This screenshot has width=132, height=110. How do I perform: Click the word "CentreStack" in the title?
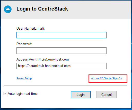[x=53, y=9]
